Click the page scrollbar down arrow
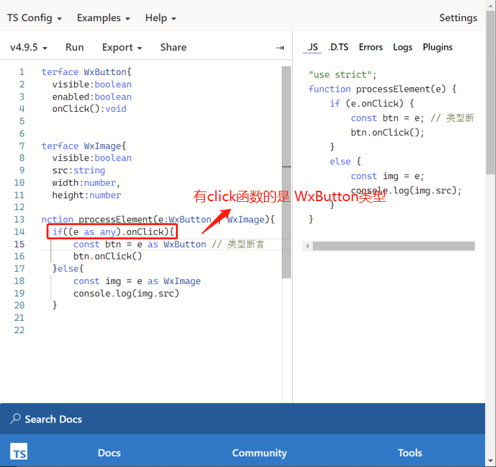 (490, 461)
